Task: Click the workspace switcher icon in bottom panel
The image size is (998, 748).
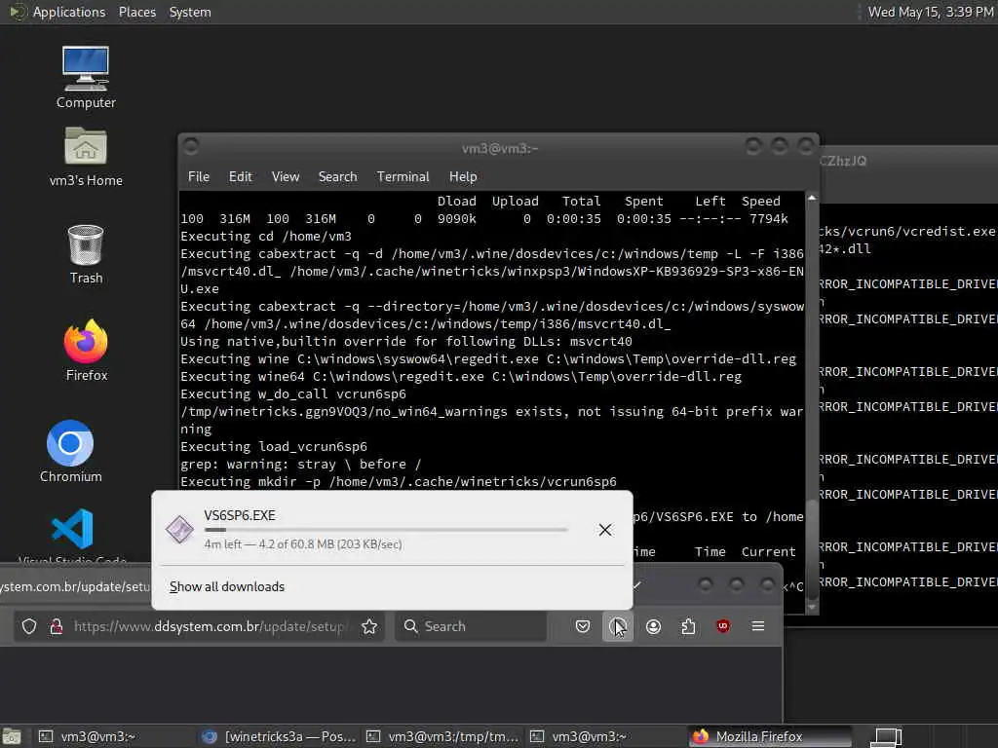Action: [x=886, y=736]
